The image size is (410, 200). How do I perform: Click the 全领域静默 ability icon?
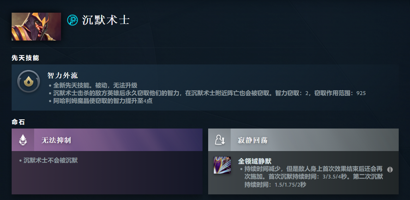[x=222, y=165]
